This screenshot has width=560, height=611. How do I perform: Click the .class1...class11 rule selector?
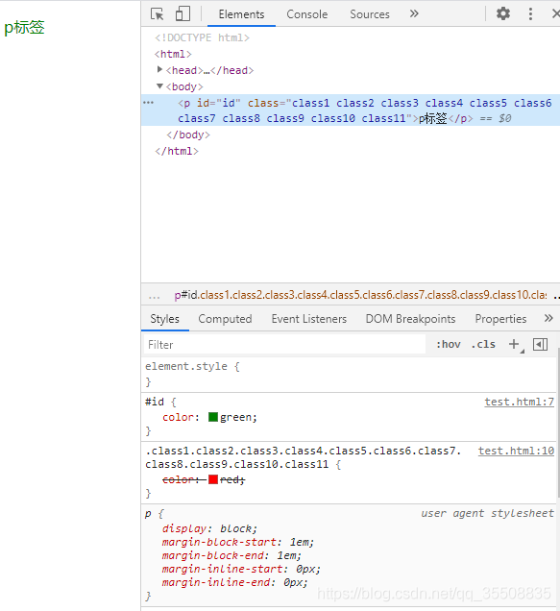point(303,457)
